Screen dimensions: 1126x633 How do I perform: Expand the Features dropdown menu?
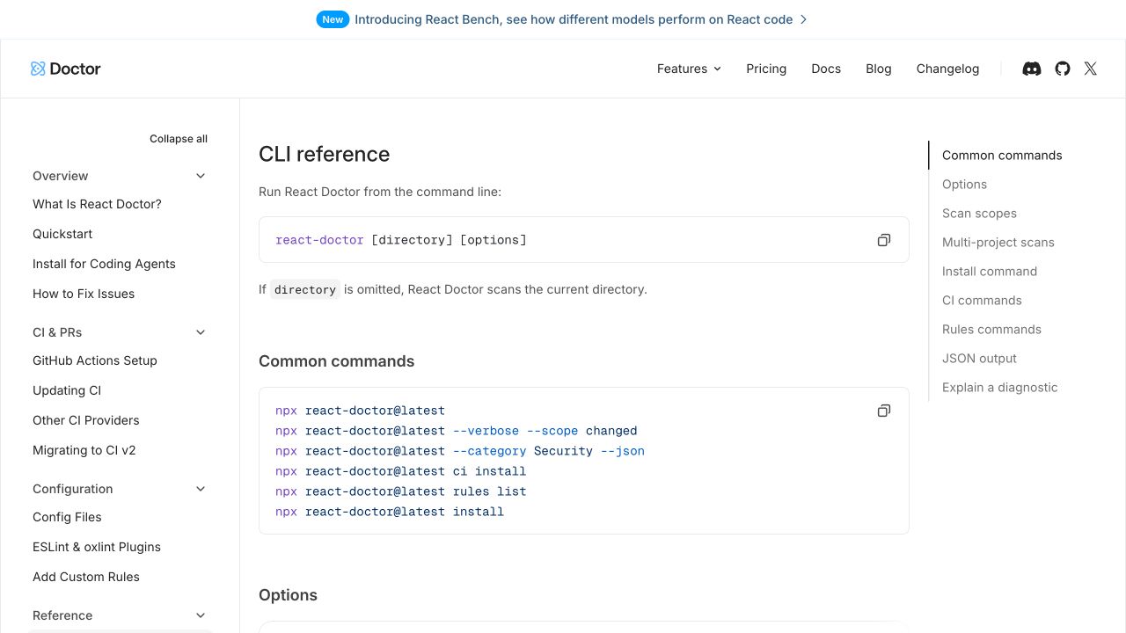689,69
